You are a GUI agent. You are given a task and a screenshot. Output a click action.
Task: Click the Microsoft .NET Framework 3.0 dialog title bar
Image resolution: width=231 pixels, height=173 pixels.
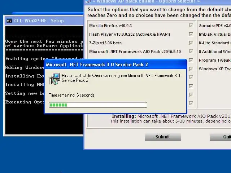click(x=115, y=65)
